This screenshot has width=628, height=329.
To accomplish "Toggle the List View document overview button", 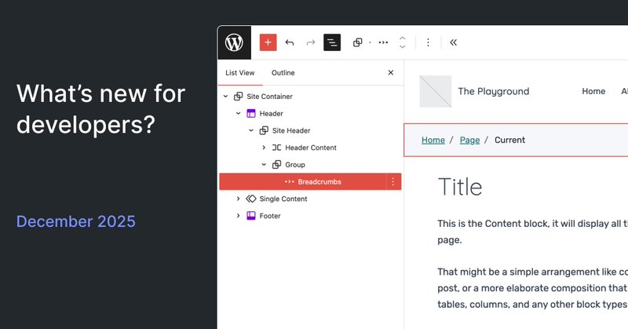I will [x=332, y=42].
